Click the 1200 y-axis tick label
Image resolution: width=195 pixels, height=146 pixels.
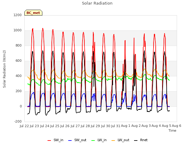point(18,15)
